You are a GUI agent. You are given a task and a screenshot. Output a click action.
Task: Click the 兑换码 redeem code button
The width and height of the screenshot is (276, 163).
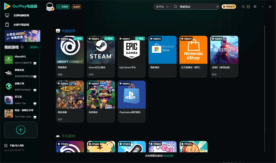63,7
